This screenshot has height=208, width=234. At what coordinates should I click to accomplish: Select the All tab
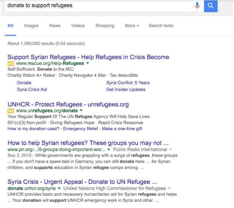click(10, 26)
